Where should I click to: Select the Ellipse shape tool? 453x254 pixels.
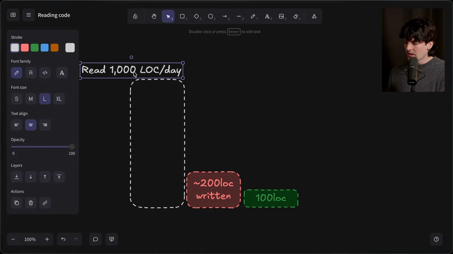211,16
